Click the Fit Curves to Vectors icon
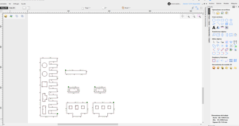Viewport: 239px width, 126px height. point(222,49)
